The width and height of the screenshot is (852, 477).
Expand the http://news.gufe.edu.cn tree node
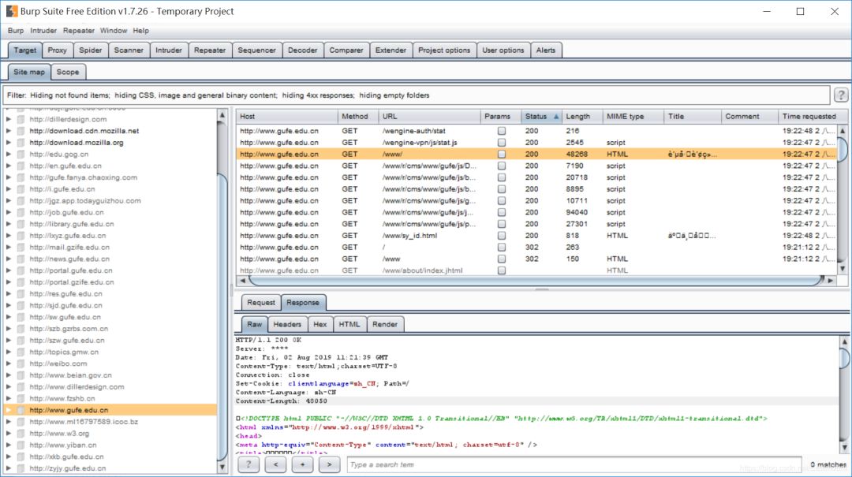9,259
